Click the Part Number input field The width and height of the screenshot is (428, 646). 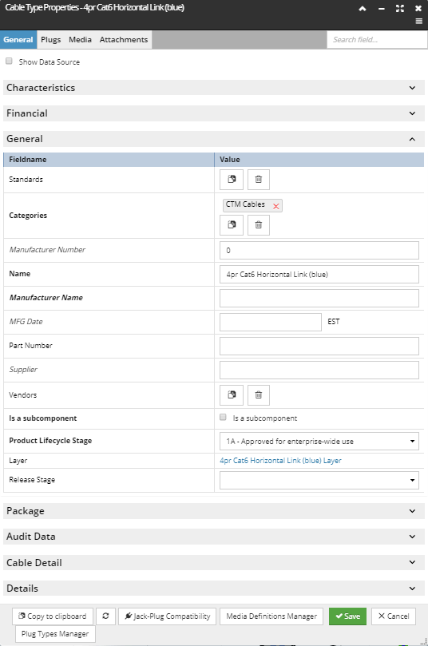[x=319, y=346]
